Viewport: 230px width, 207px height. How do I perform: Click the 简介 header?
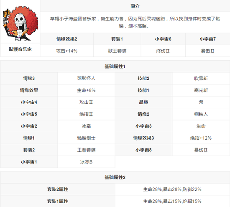point(135,6)
